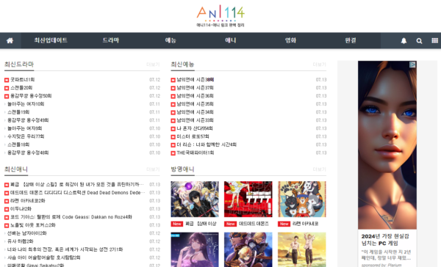Open the Code Geass characters thumbnail
The image size is (441, 267).
(248, 249)
